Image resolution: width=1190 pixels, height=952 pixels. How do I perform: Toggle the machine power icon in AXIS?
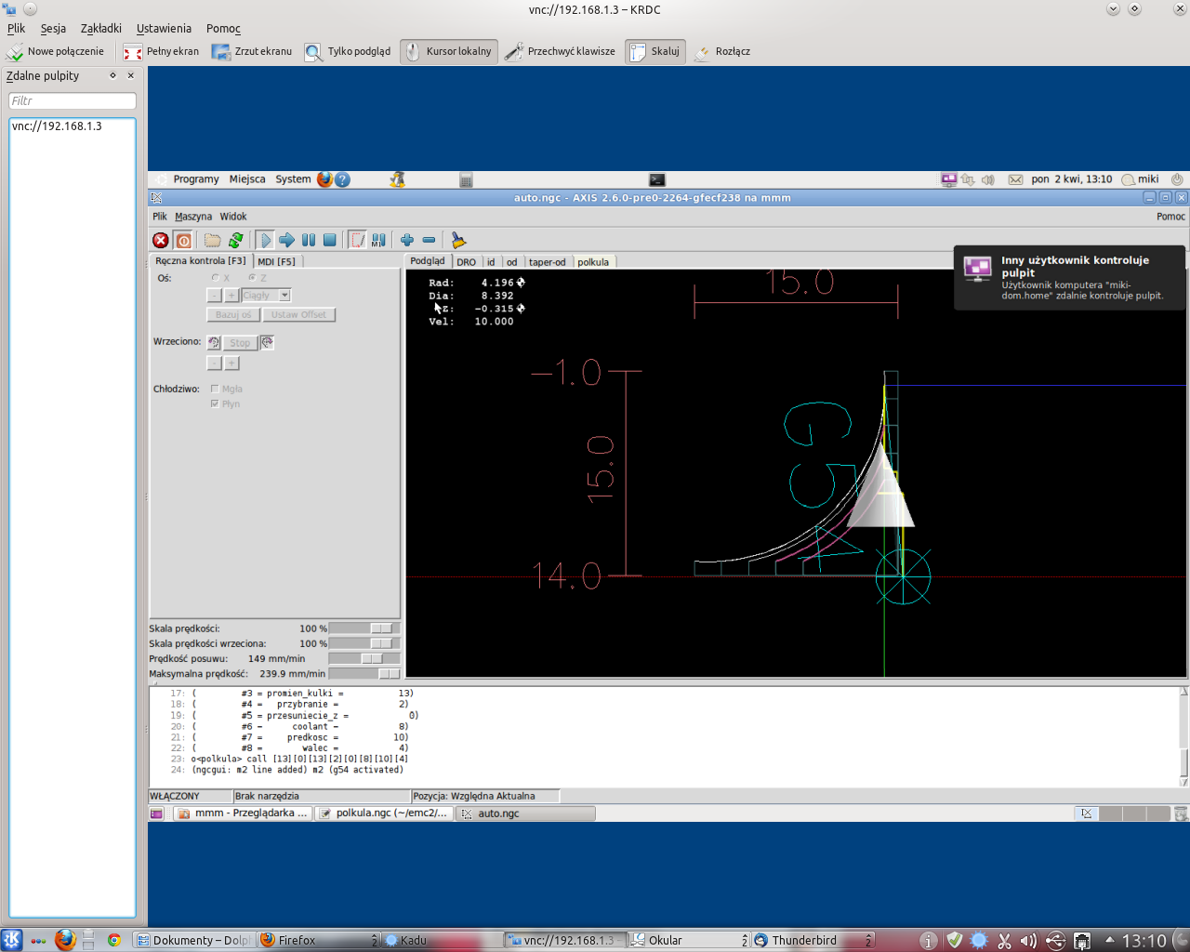pos(183,240)
